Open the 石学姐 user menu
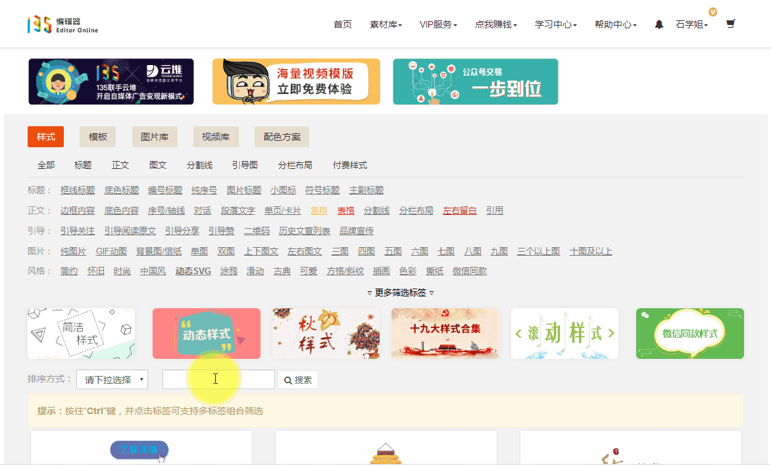Image resolution: width=771 pixels, height=466 pixels. 691,24
